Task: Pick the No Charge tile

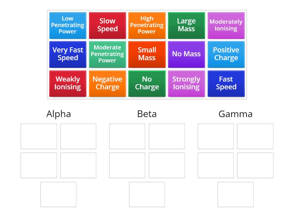Action: pyautogui.click(x=147, y=83)
